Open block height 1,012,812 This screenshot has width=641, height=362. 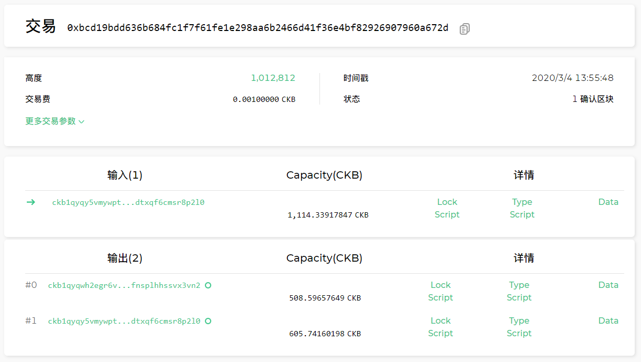tap(273, 78)
